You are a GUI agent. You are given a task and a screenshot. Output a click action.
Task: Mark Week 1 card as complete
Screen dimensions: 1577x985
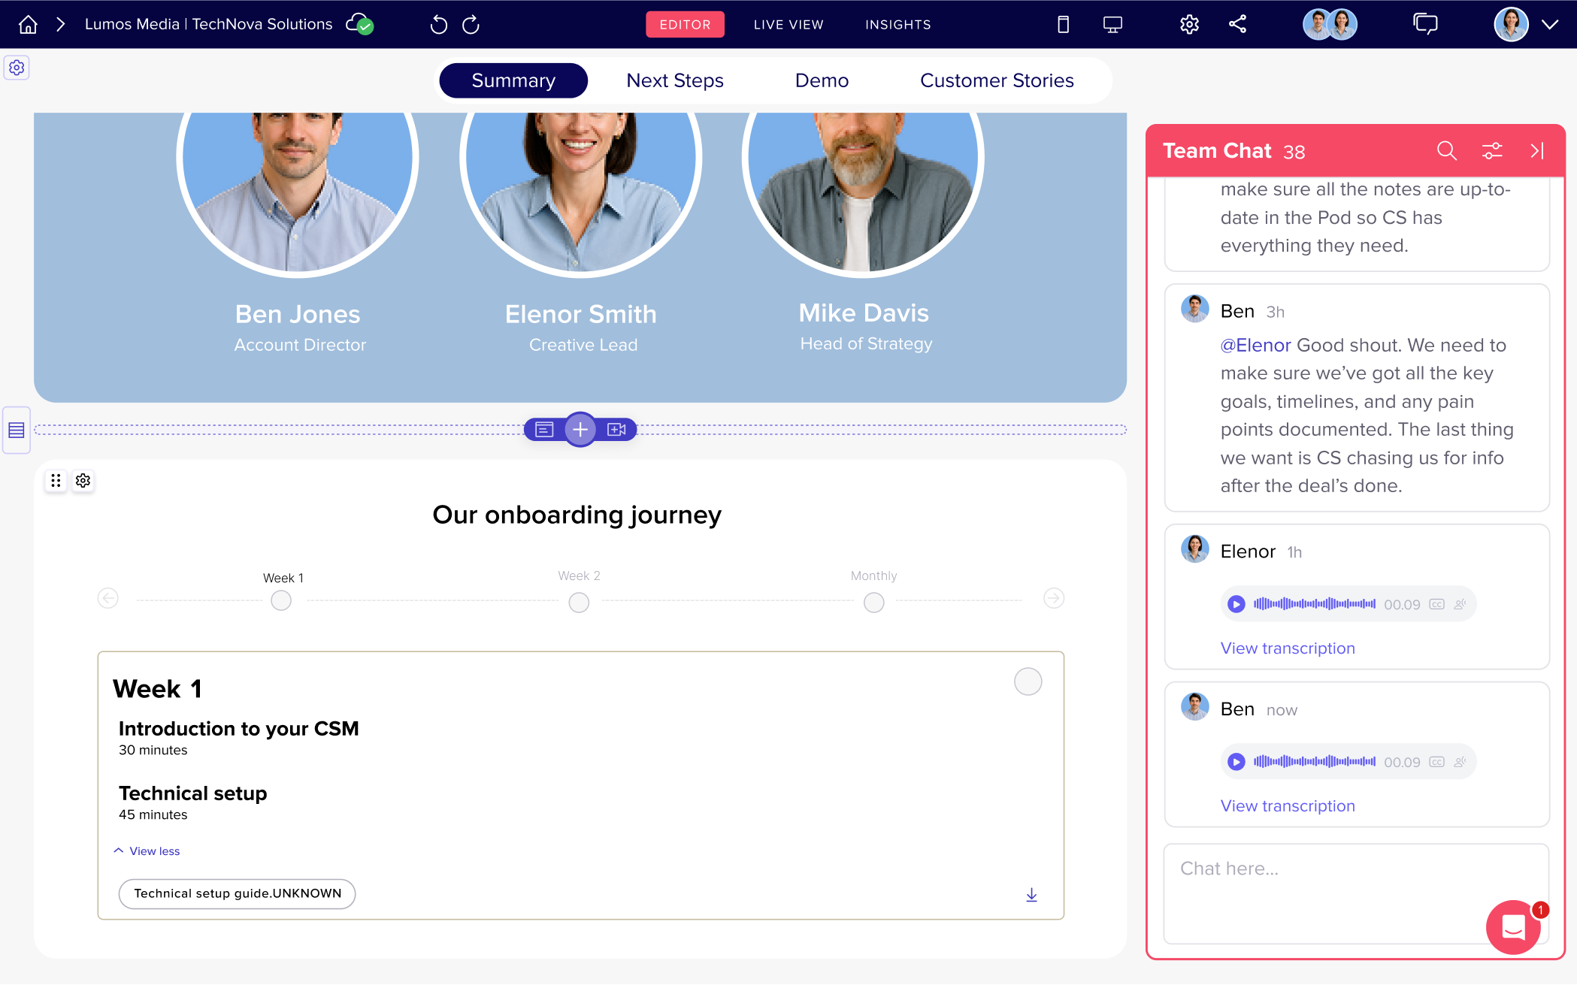(1028, 681)
